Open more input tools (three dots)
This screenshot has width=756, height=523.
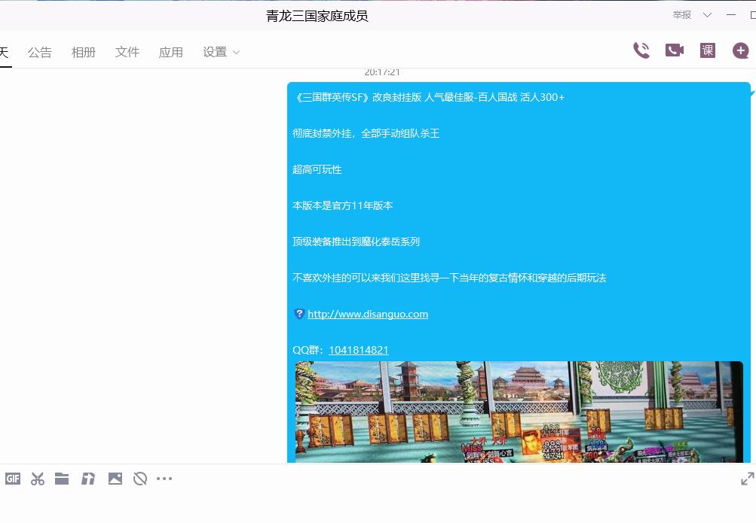[x=164, y=479]
